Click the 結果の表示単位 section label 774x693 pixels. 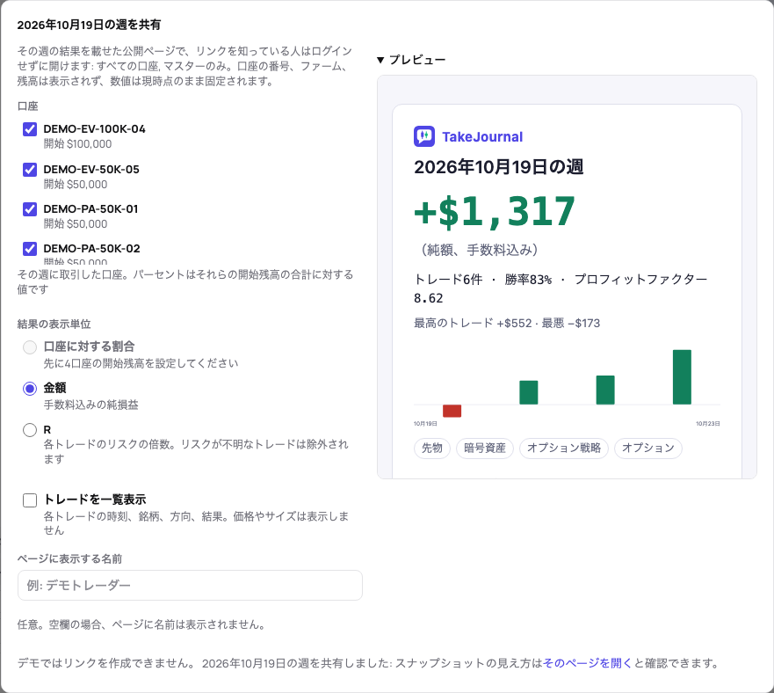click(x=54, y=325)
